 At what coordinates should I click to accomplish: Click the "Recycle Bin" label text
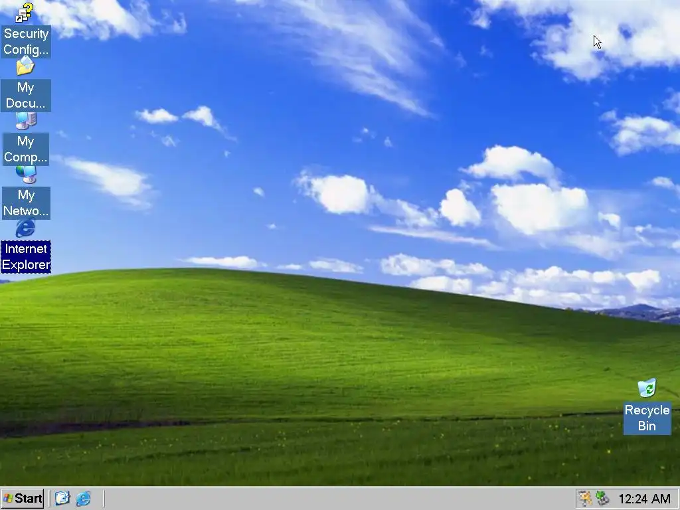647,418
